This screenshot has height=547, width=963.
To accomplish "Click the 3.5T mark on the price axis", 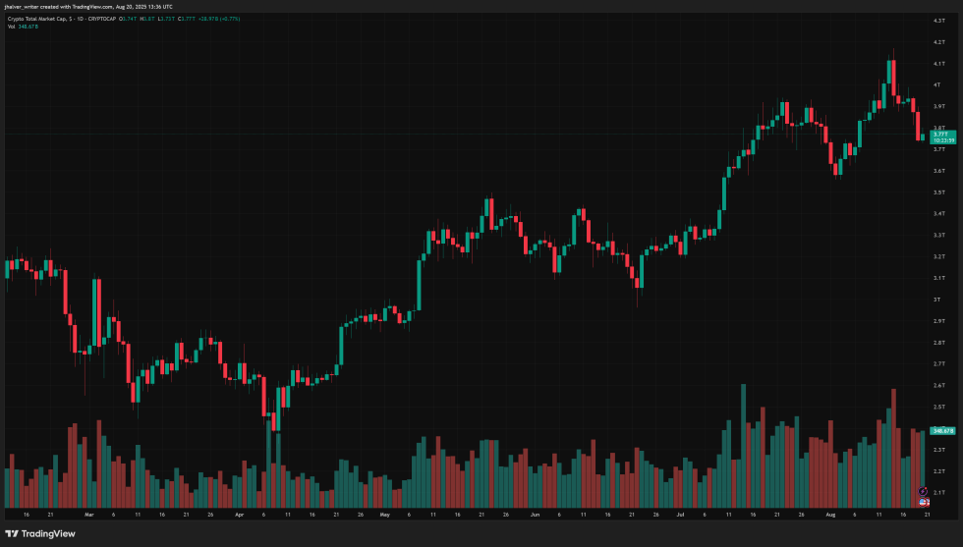I will pyautogui.click(x=938, y=191).
